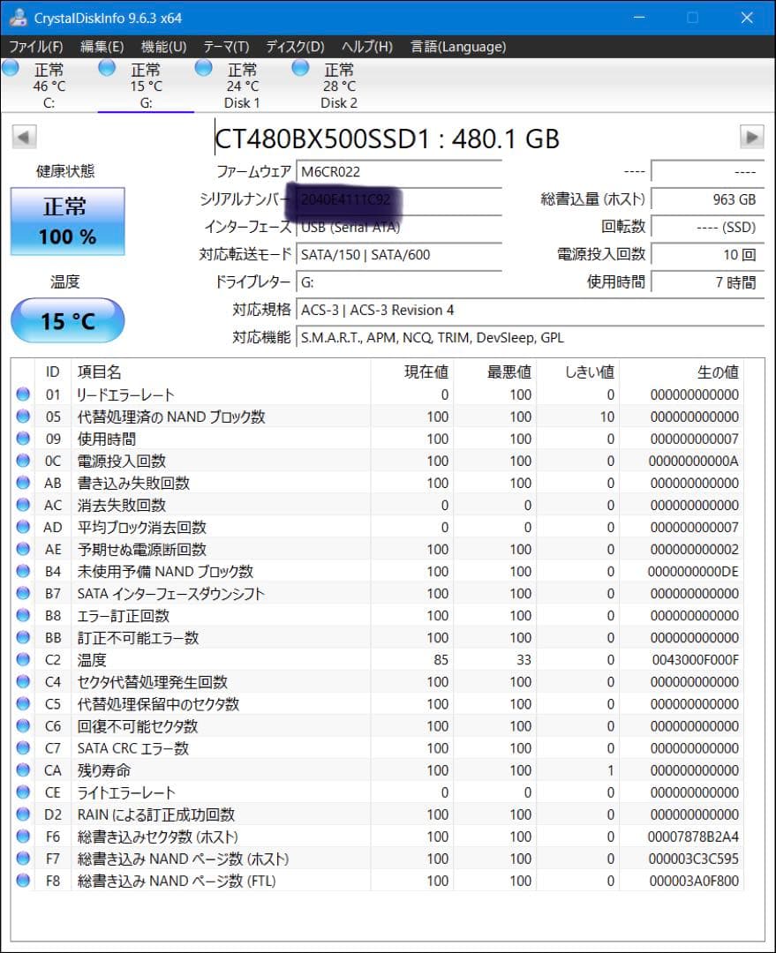Open the ファイル(F) menu
This screenshot has width=776, height=953.
pos(36,47)
